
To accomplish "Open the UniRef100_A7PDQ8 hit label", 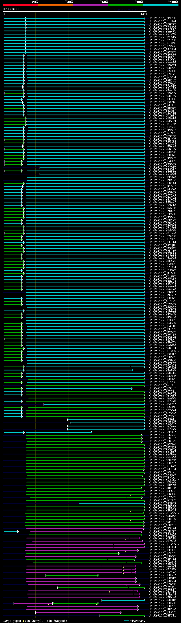I will pos(162,177).
